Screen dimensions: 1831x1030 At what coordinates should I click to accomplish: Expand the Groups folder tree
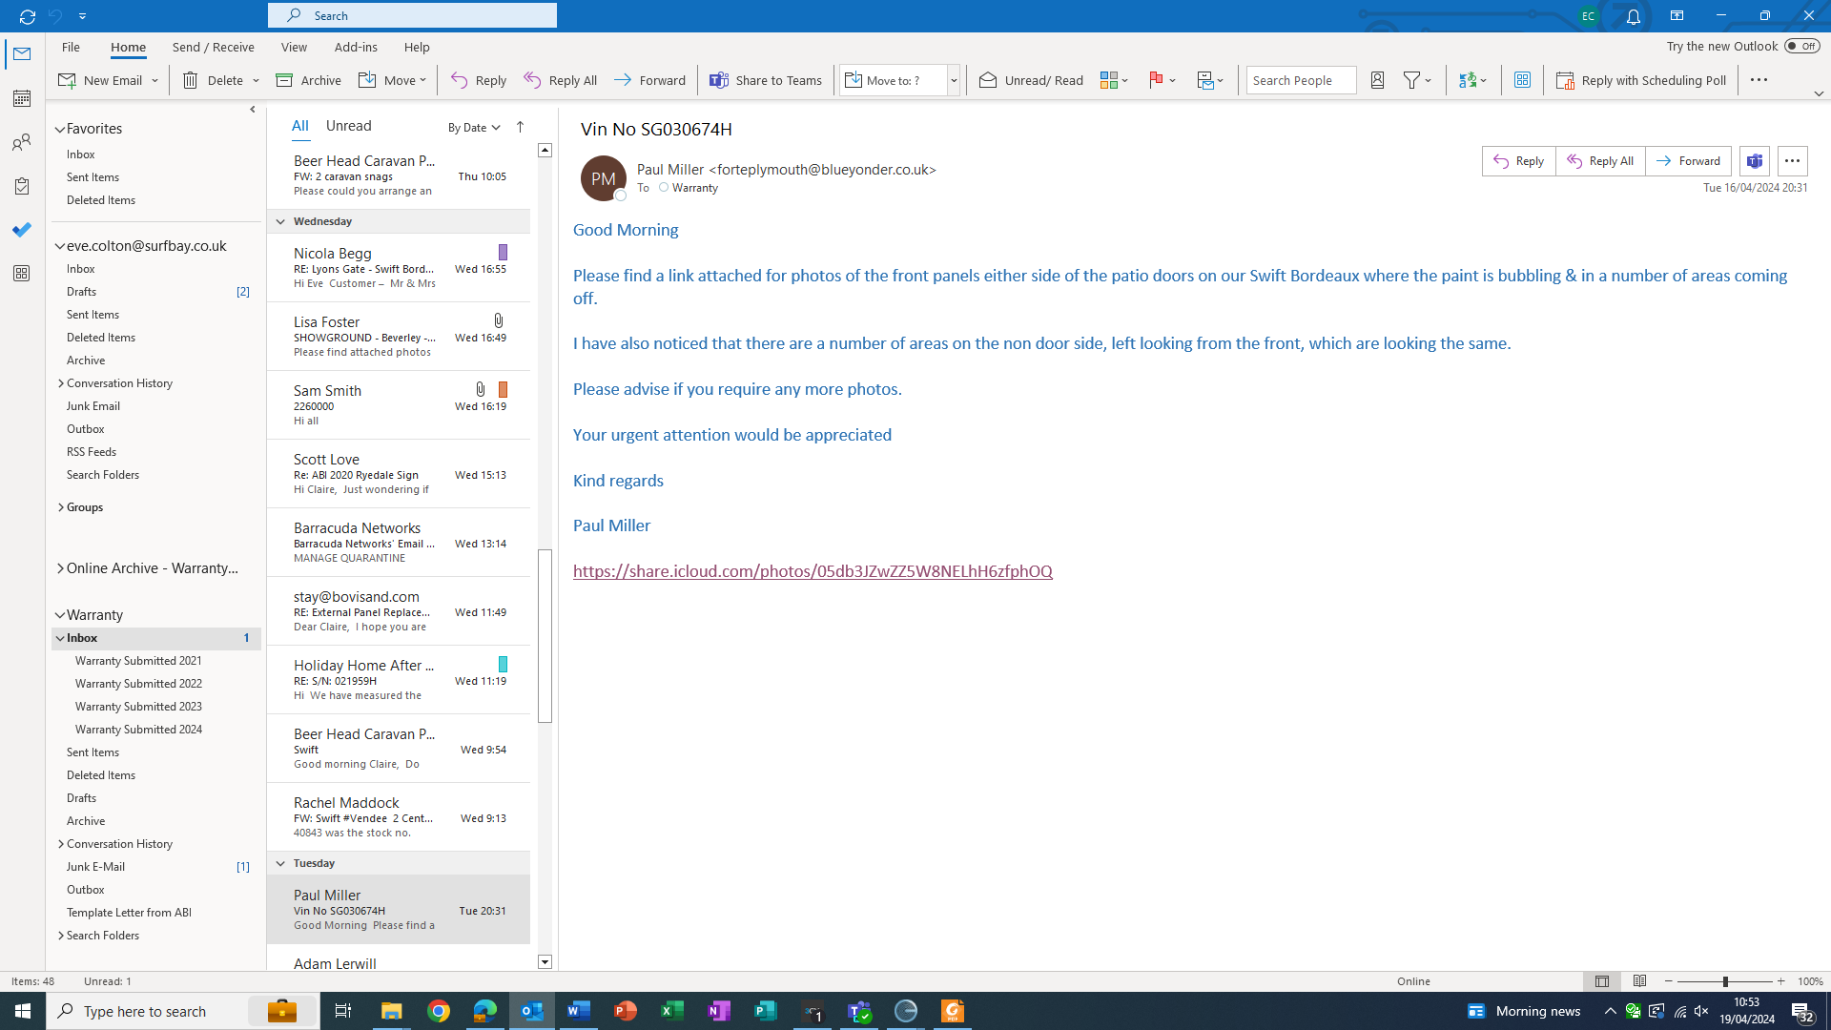pos(61,507)
